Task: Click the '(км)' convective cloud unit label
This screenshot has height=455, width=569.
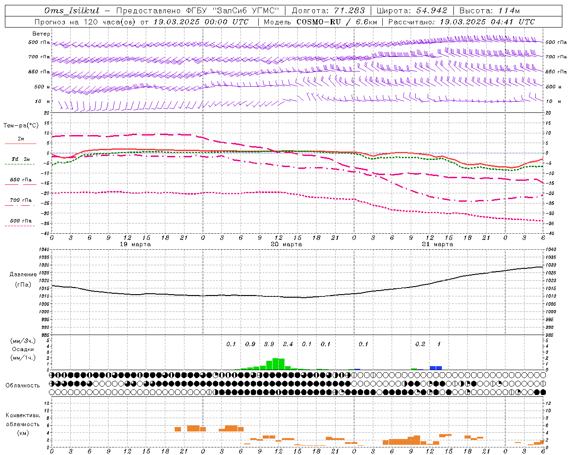Action: tap(23, 433)
